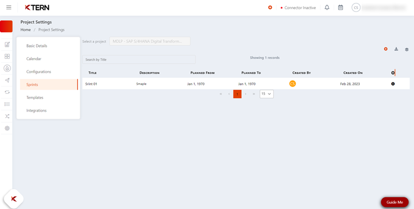Open the Select a project dropdown
The height and width of the screenshot is (209, 414).
150,41
